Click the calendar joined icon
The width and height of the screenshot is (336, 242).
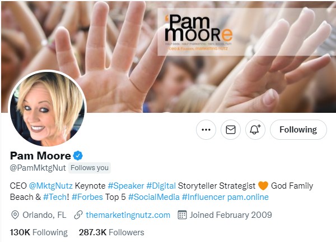[182, 214]
